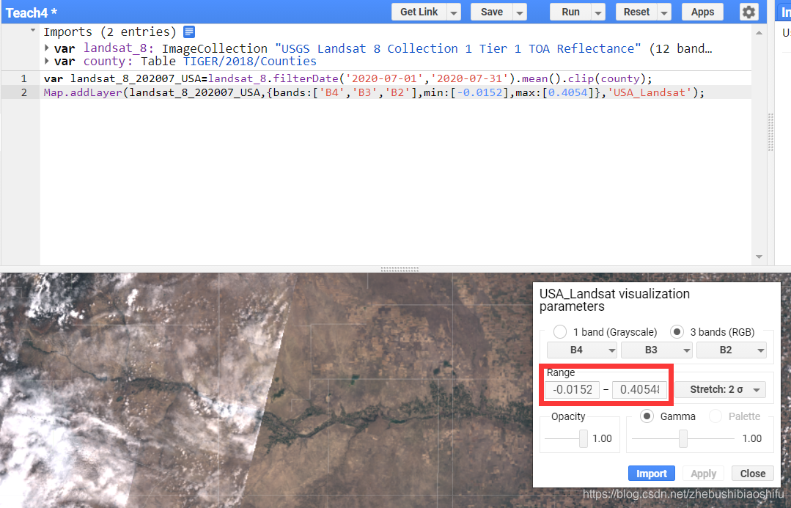Expand the county import variable
The image size is (791, 508).
(x=48, y=61)
